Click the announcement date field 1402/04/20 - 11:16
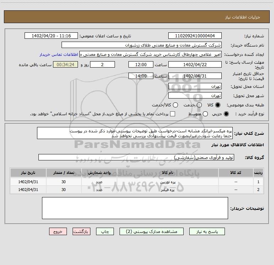Screen dimensions: 274x265 [51, 36]
